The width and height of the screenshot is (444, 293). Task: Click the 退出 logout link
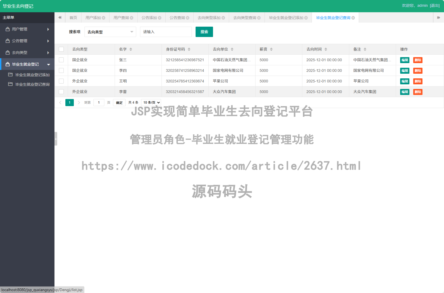(x=434, y=5)
